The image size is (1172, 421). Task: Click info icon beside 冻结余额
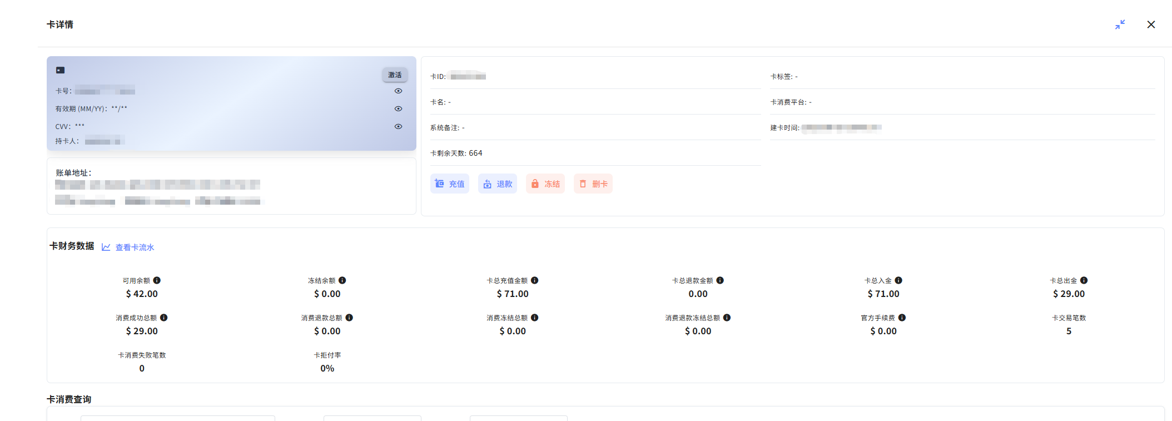point(342,280)
